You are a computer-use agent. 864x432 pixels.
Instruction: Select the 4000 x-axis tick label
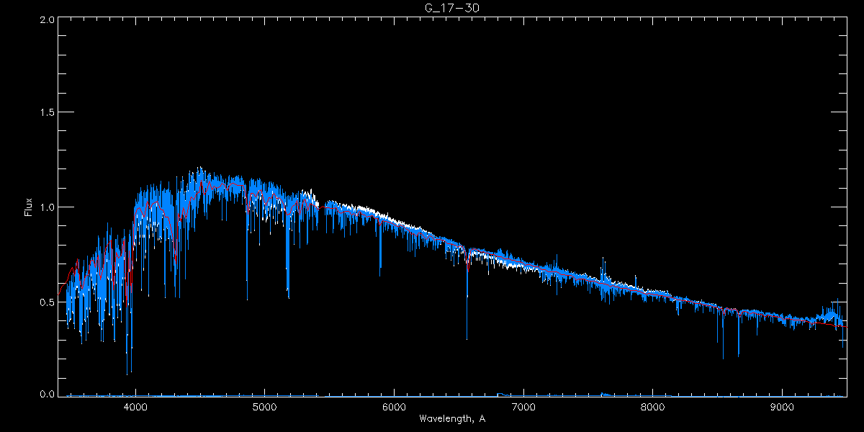click(x=135, y=408)
